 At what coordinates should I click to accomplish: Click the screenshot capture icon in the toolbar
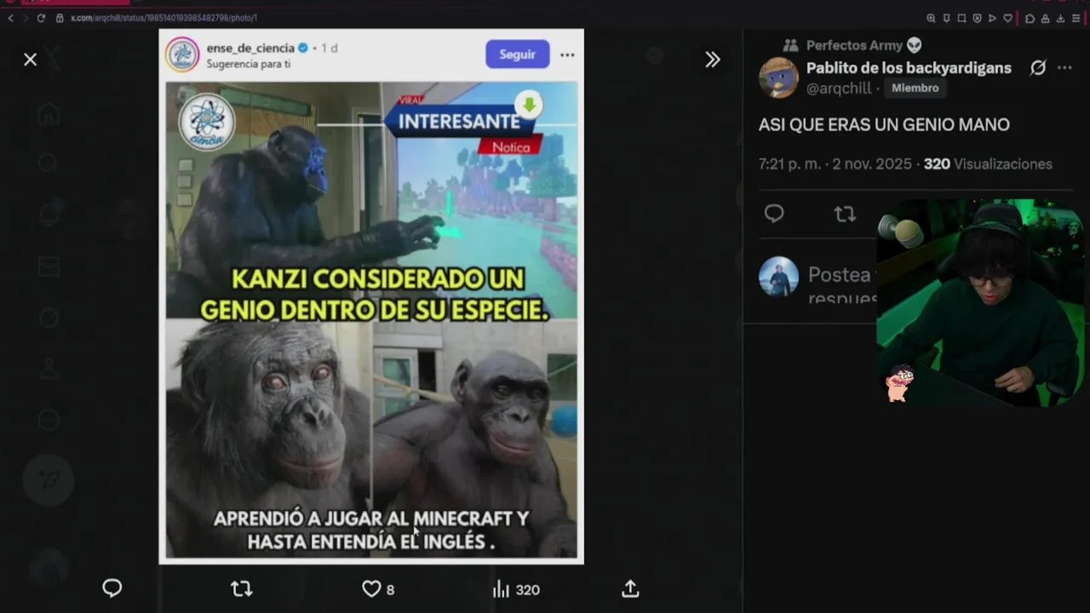pos(961,18)
